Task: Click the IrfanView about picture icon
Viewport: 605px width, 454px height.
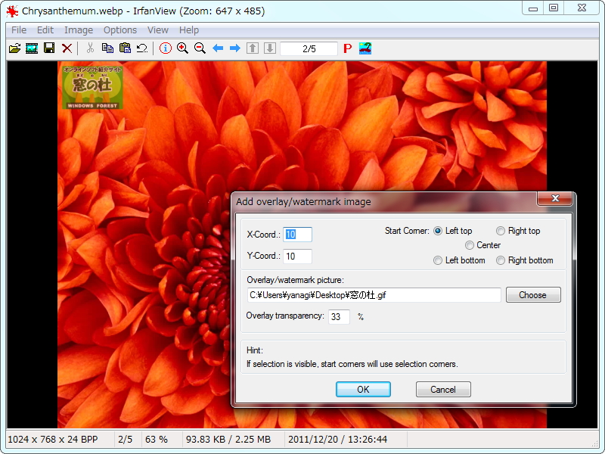Action: point(365,48)
